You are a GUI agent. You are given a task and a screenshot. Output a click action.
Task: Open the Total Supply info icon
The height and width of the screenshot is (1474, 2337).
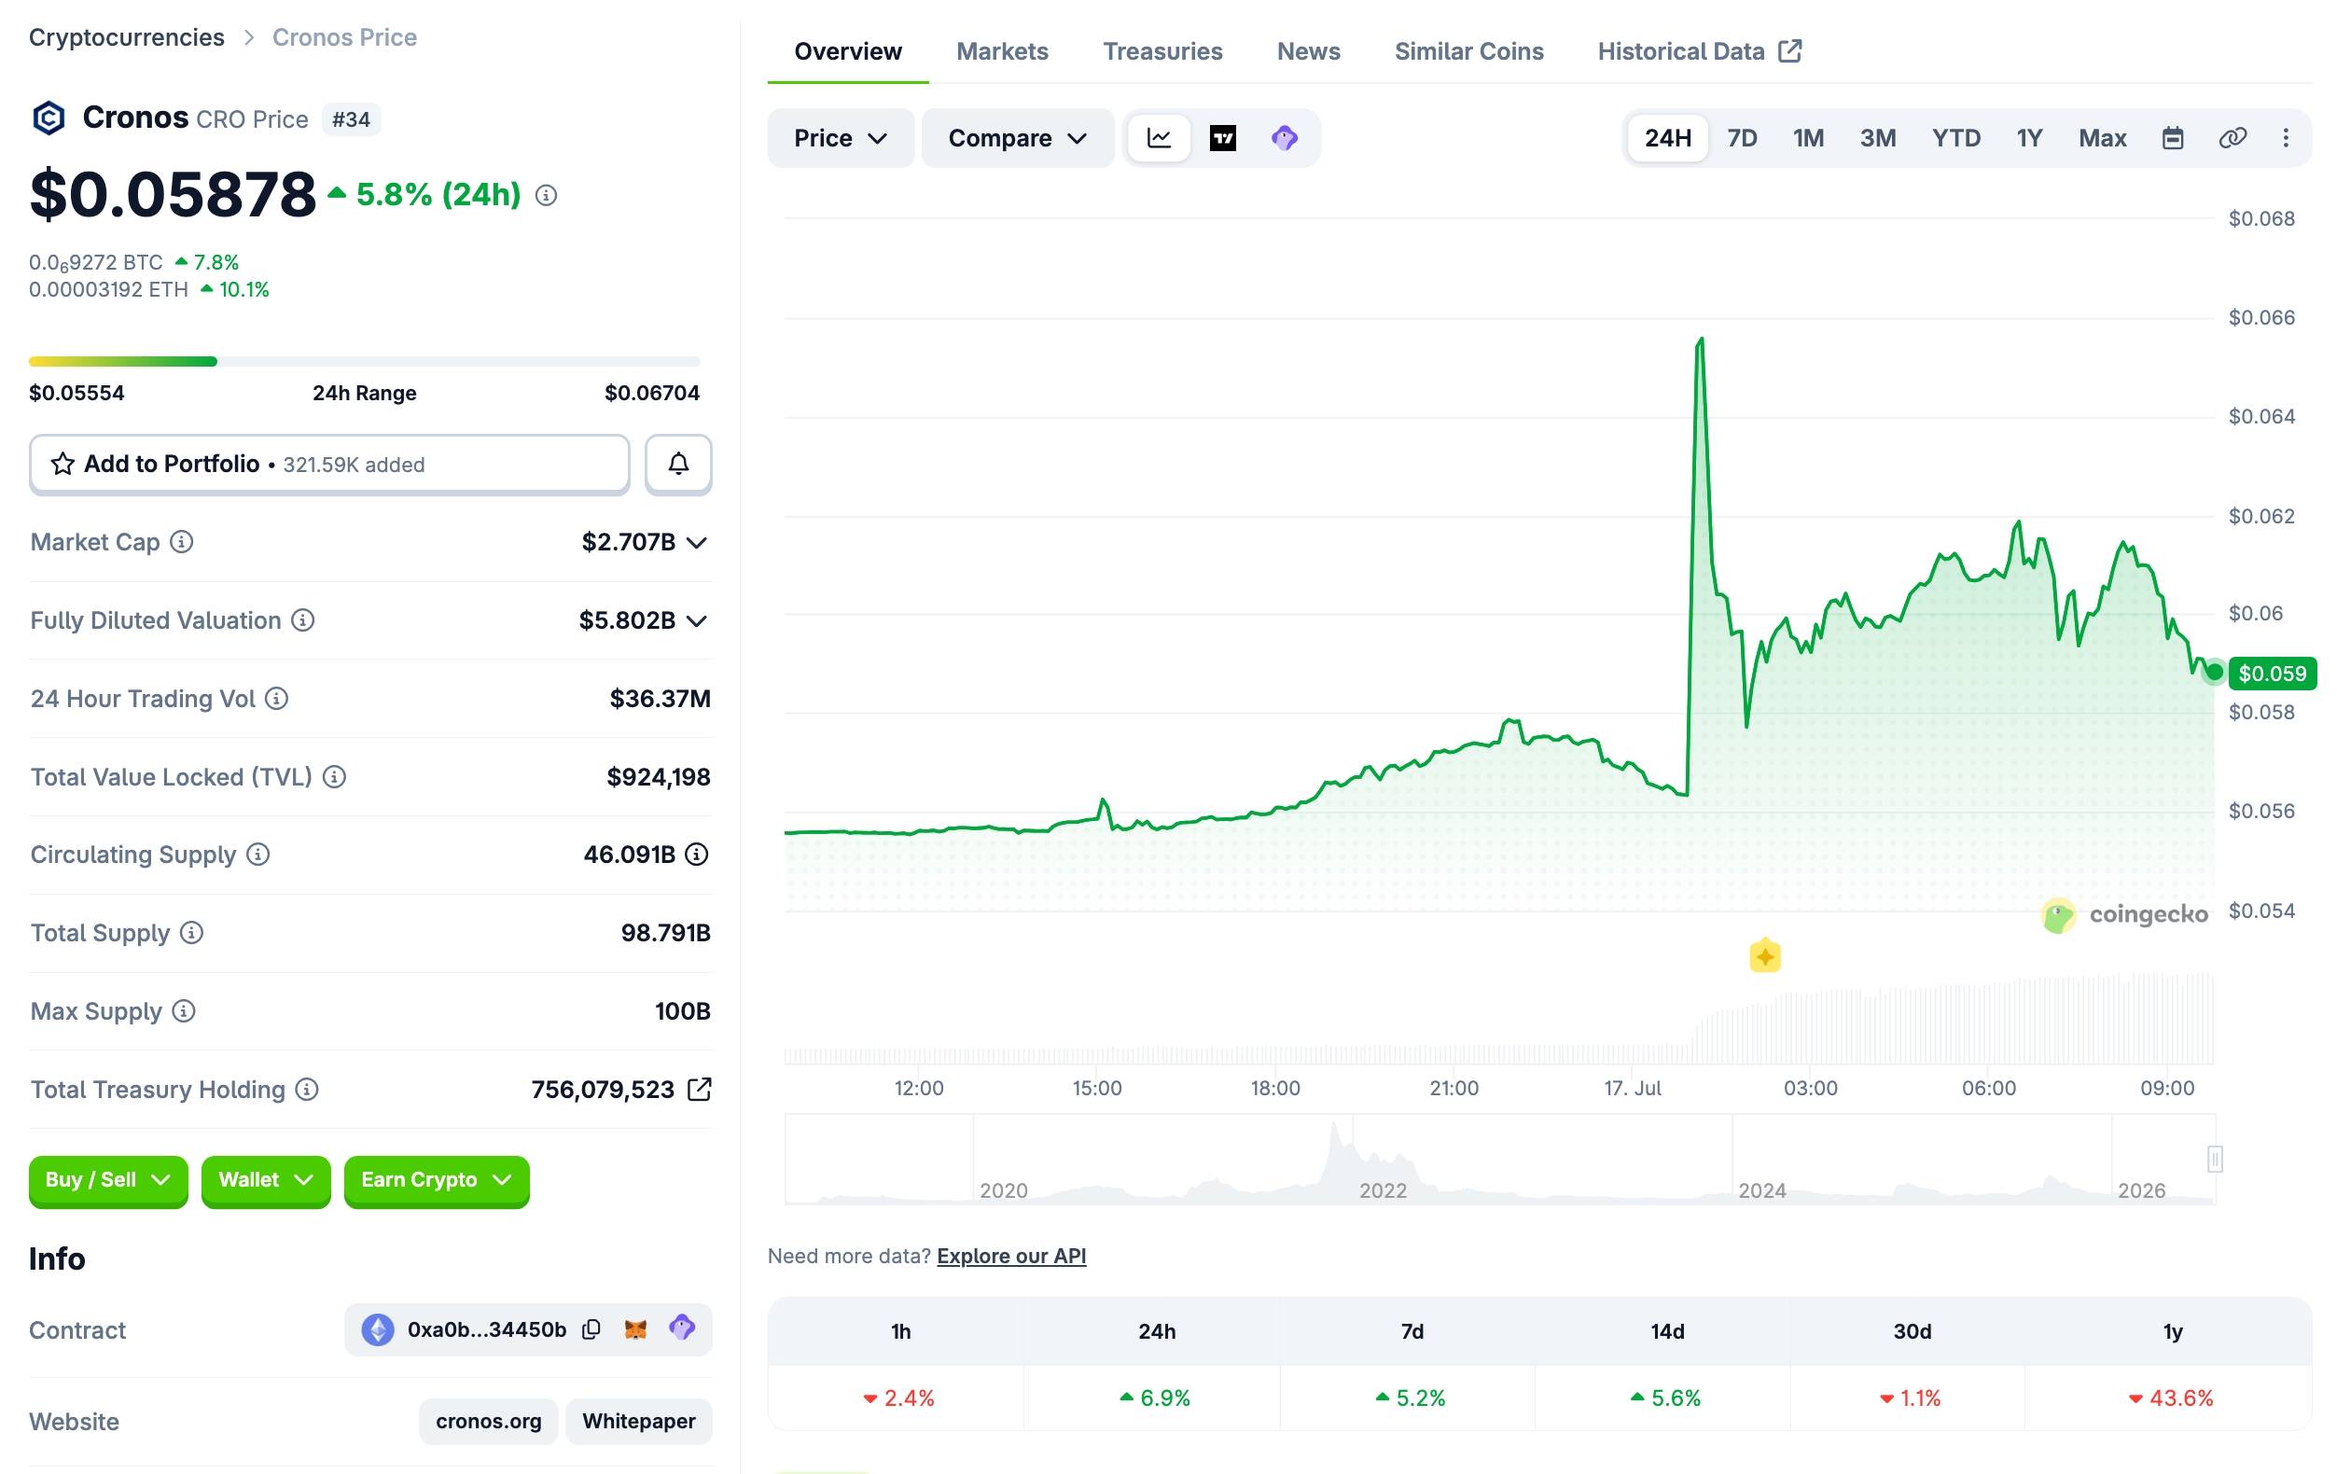[x=192, y=933]
